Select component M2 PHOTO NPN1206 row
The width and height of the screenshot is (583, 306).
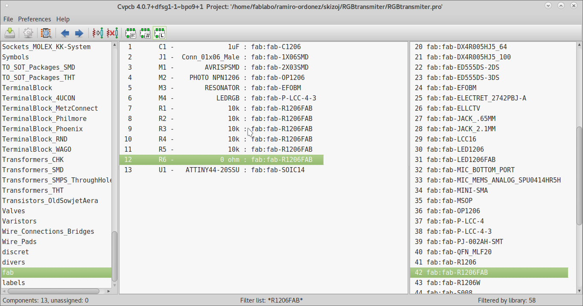222,77
